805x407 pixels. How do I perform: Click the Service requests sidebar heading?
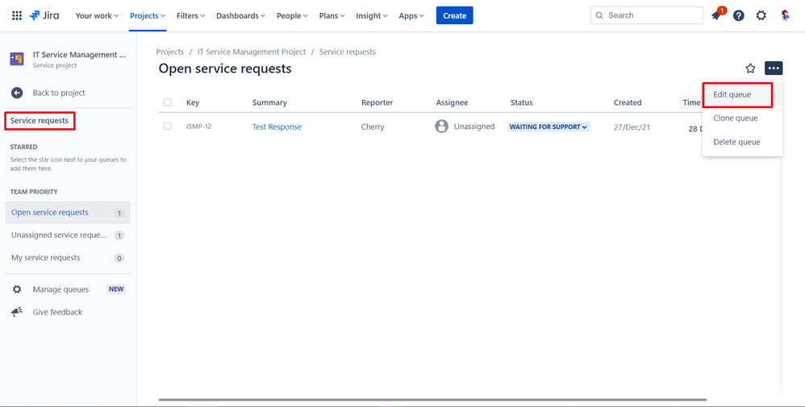pos(39,121)
